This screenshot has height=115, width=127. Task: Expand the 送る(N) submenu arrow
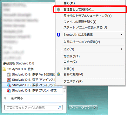pyautogui.click(x=122, y=49)
